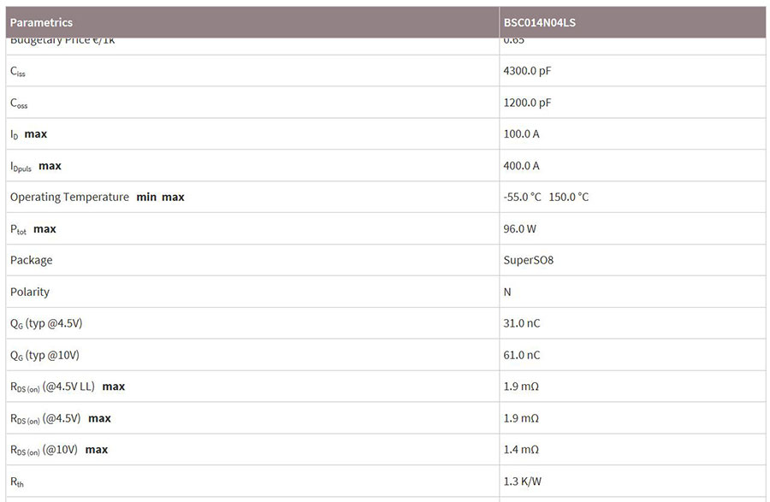
Task: Select the 96.0 W power value
Action: coord(520,228)
